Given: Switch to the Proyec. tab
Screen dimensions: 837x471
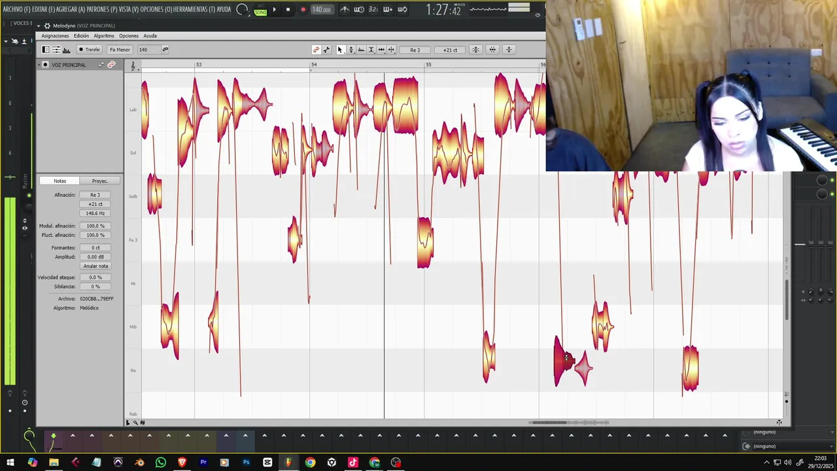Looking at the screenshot, I should [100, 181].
